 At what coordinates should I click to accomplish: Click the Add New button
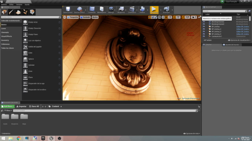(7, 107)
